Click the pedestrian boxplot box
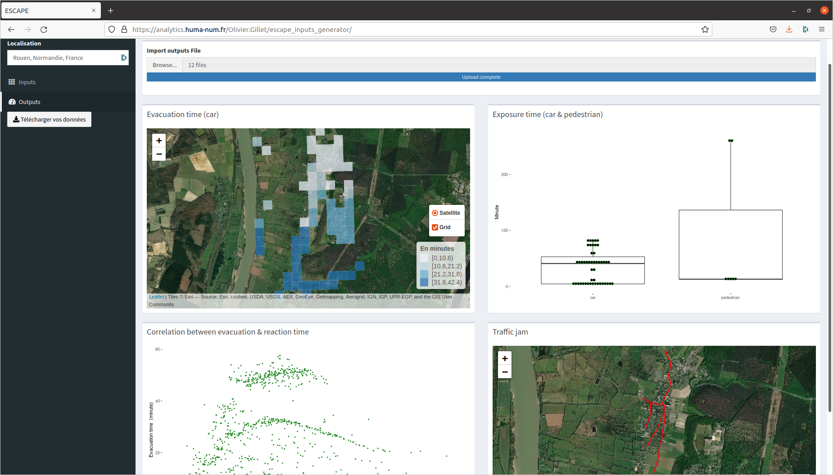Image resolution: width=833 pixels, height=475 pixels. (730, 244)
